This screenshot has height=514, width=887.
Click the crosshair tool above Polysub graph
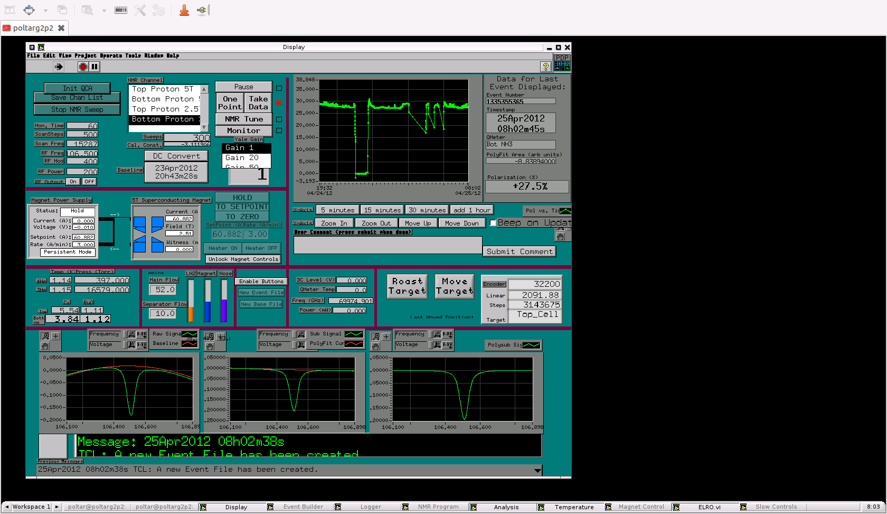pyautogui.click(x=386, y=337)
